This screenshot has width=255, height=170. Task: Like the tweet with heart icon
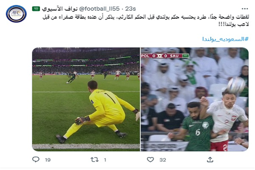tap(150, 160)
